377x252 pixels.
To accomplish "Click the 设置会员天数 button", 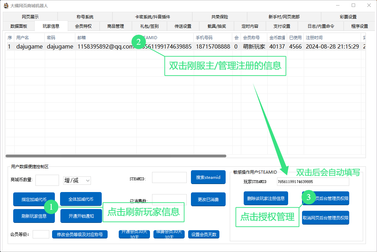I will pyautogui.click(x=203, y=235).
